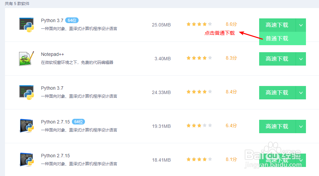Expand download options for Python 2.7.15 64-bit
The width and height of the screenshot is (319, 176).
pos(301,126)
